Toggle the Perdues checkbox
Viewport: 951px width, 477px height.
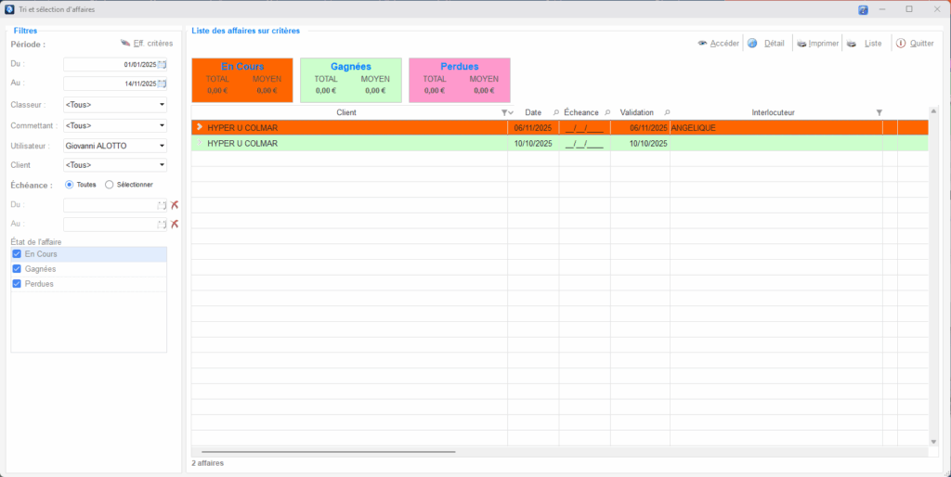coord(17,283)
